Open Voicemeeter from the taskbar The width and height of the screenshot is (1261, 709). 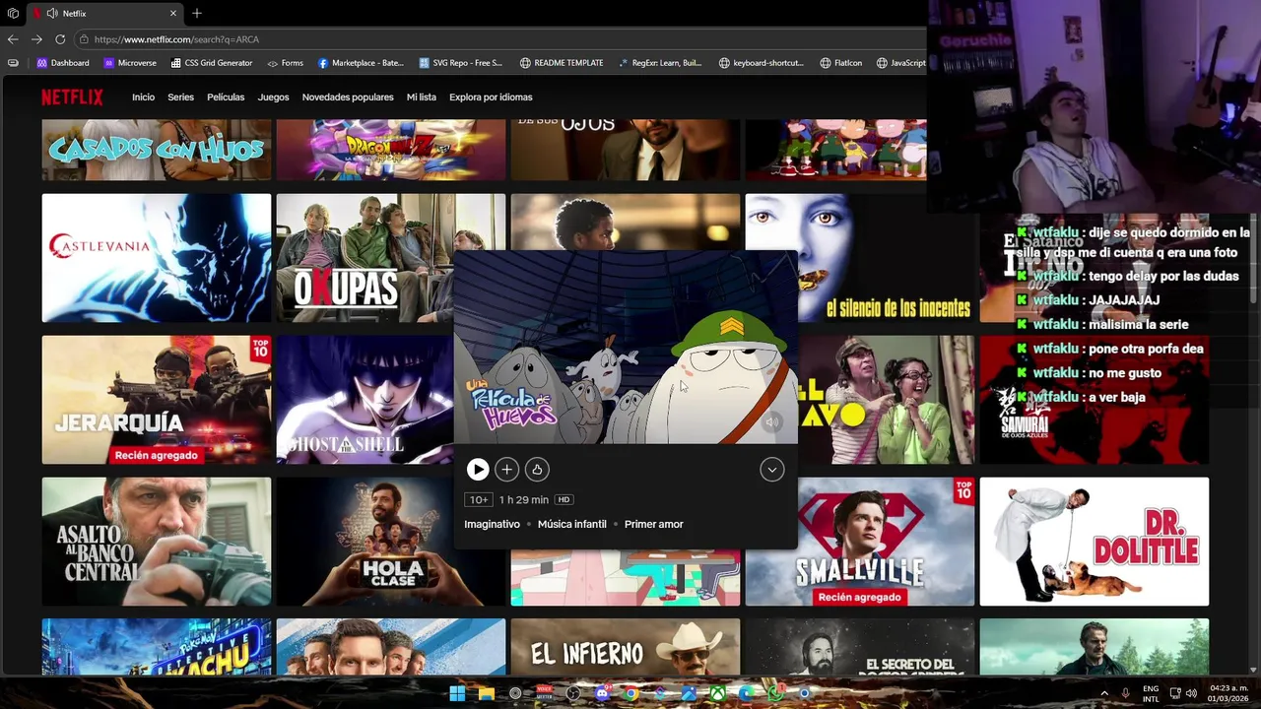[x=544, y=693]
